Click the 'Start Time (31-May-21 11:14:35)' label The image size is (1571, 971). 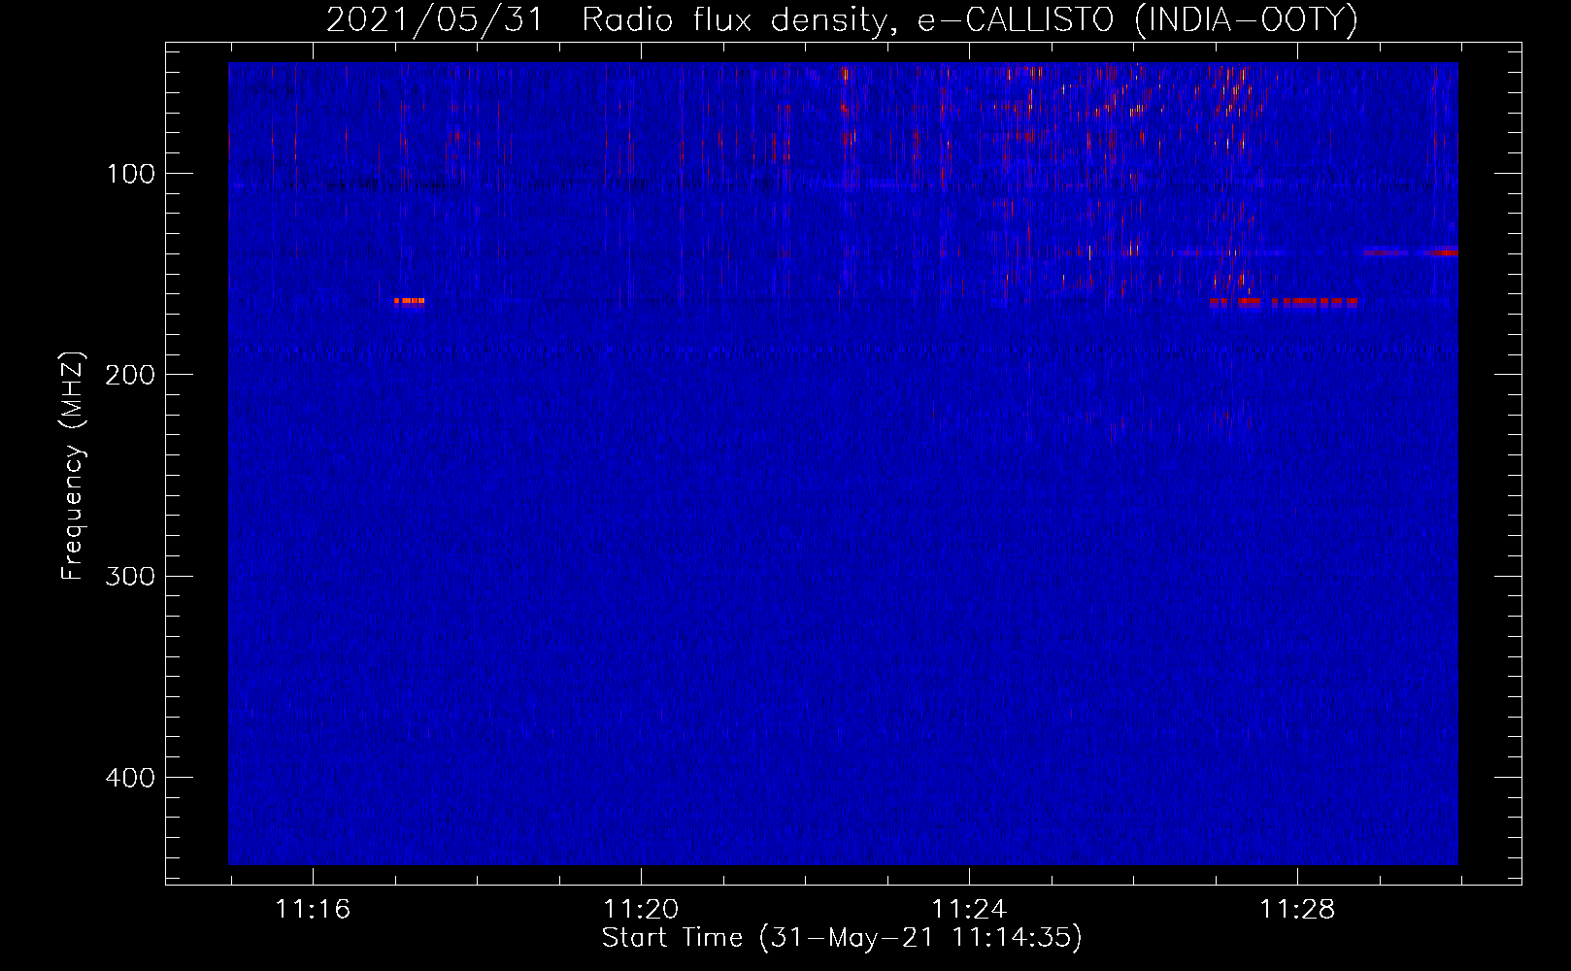coord(842,938)
